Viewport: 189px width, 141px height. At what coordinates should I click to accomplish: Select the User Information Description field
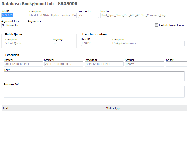pos(148,43)
